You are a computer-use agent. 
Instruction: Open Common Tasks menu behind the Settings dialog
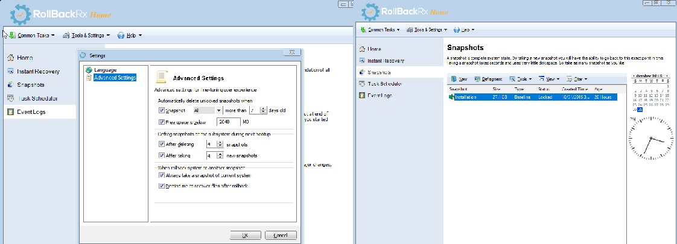pyautogui.click(x=32, y=36)
